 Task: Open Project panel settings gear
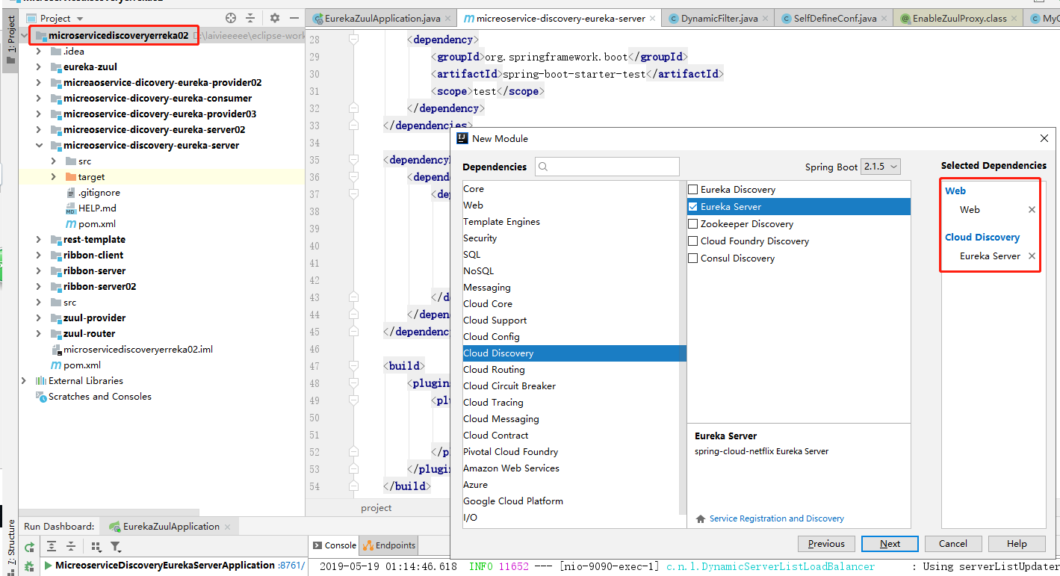tap(274, 18)
